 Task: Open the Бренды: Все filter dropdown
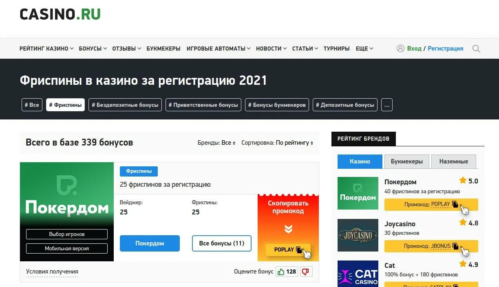click(x=216, y=143)
